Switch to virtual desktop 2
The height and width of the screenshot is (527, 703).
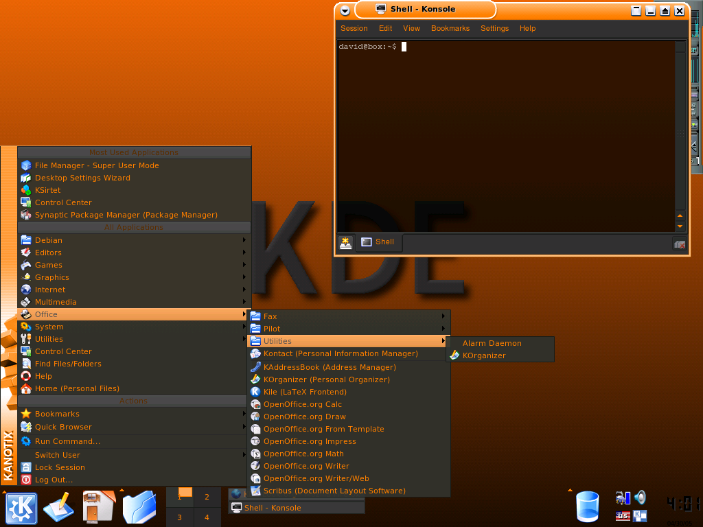(x=207, y=497)
